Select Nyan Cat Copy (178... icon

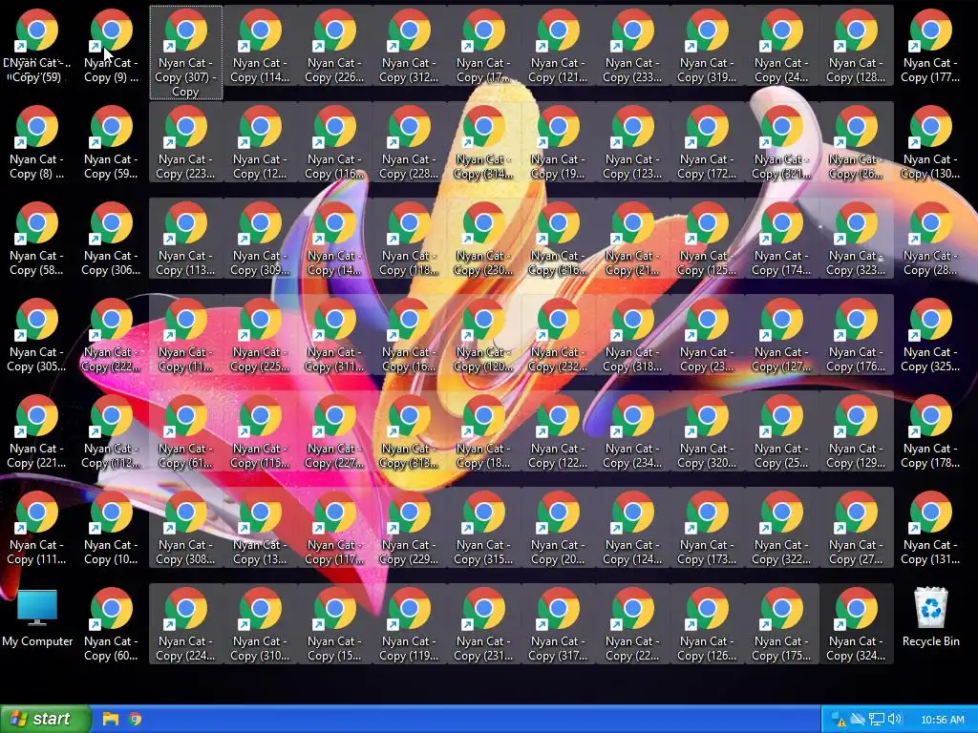pyautogui.click(x=930, y=431)
